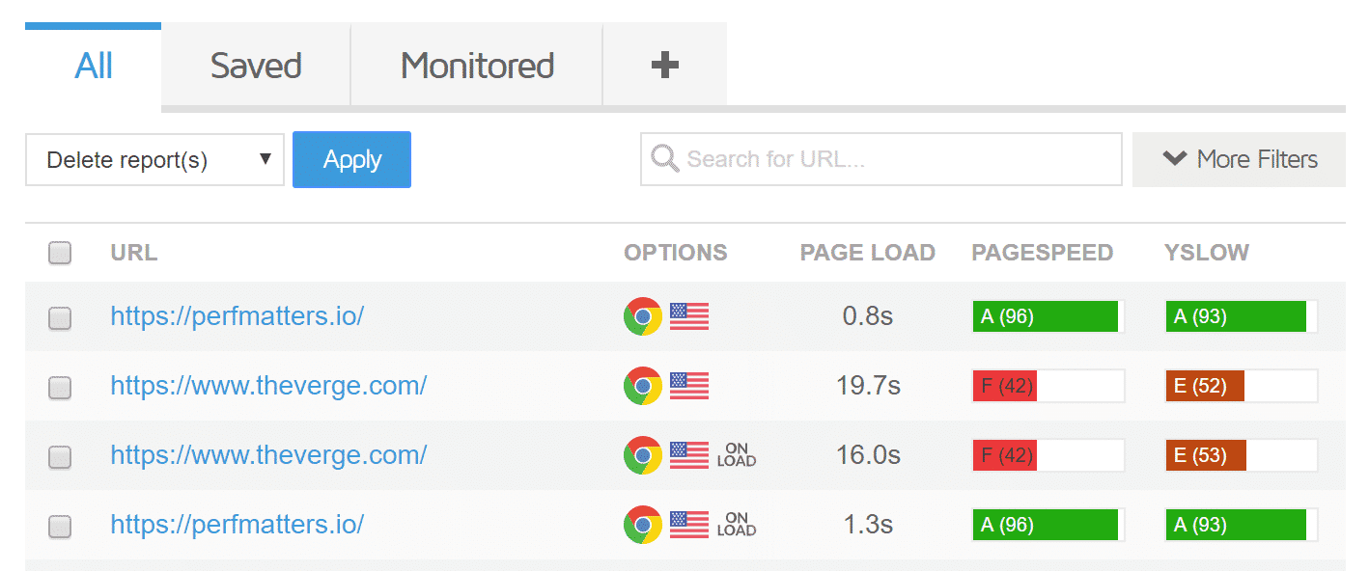Screen dimensions: 1369x571
Task: Click the magnifier icon in the search box
Action: [664, 159]
